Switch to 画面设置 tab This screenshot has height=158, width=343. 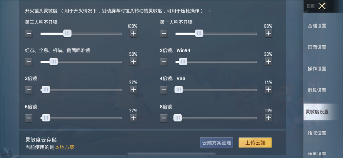click(317, 47)
